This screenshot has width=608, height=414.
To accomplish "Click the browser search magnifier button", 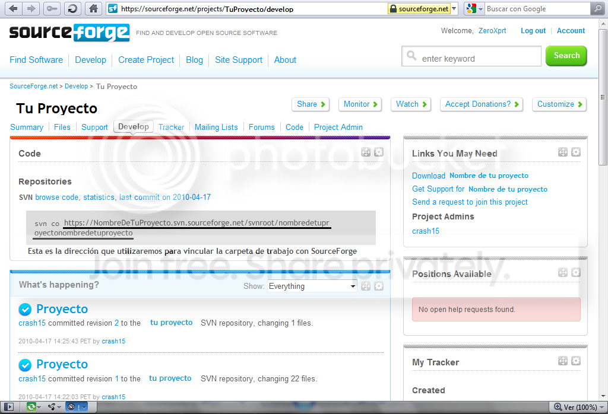I will [597, 8].
